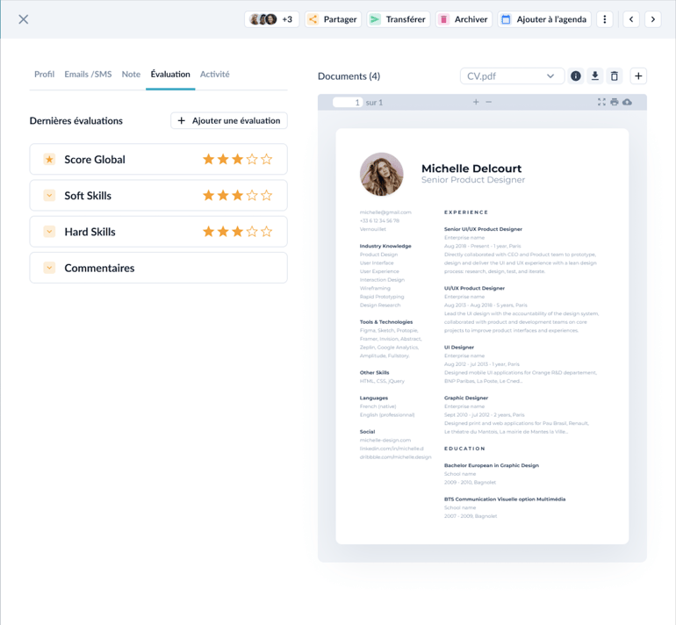Download the CV.pdf document
Screen dimensions: 676x625
tap(595, 76)
